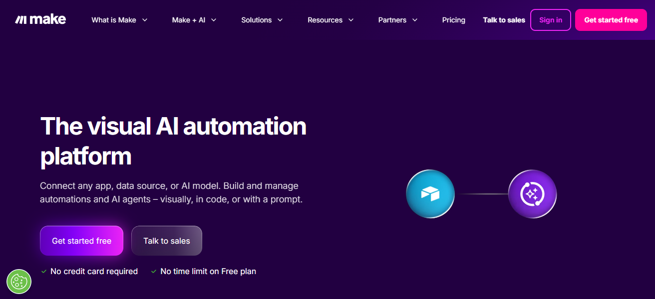Open the Solutions menu
655x299 pixels.
tap(262, 20)
